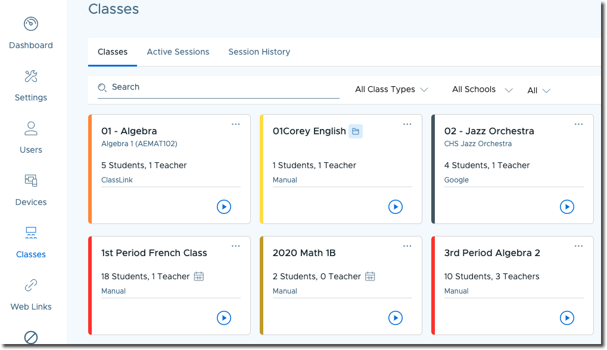This screenshot has width=607, height=350.
Task: Click schedule icon on 1st Period French Class
Action: [199, 276]
